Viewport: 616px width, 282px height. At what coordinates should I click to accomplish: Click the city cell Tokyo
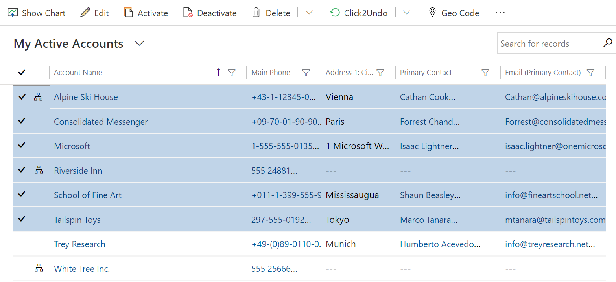click(338, 220)
